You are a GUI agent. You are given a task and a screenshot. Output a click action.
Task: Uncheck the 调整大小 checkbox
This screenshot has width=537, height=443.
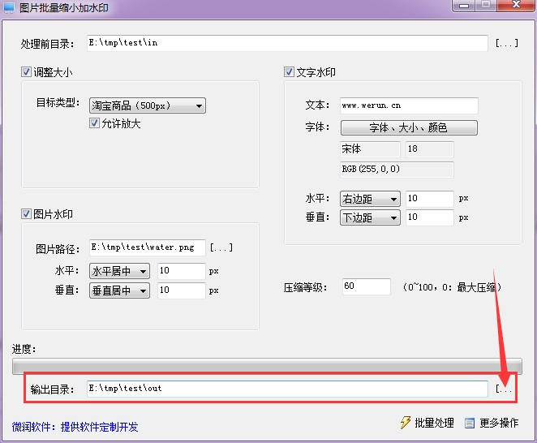coord(26,72)
